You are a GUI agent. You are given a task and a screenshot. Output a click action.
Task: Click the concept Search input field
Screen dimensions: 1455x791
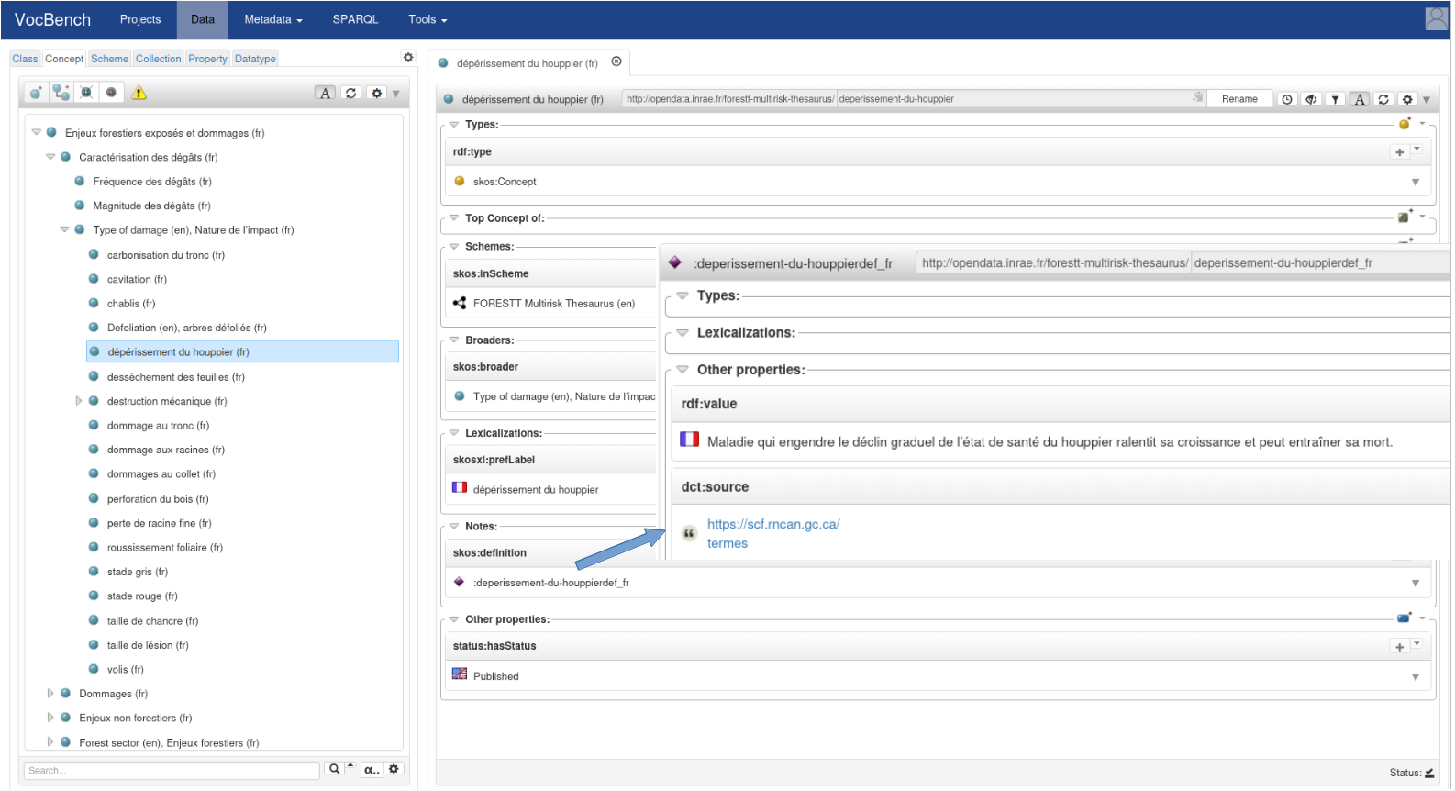tap(172, 771)
